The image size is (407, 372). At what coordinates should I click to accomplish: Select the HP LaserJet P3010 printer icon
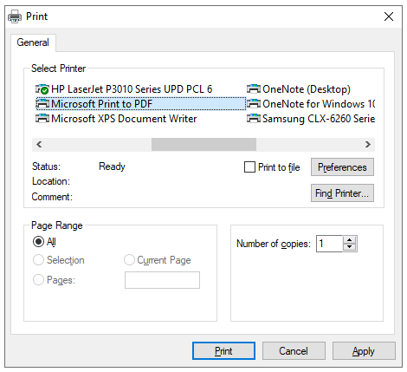point(42,89)
